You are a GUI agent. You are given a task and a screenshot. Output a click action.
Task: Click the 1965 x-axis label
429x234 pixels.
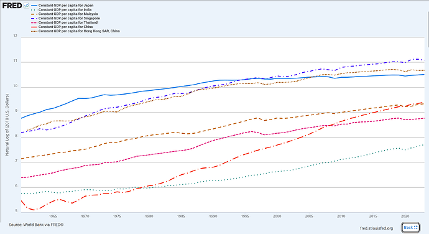53,216
